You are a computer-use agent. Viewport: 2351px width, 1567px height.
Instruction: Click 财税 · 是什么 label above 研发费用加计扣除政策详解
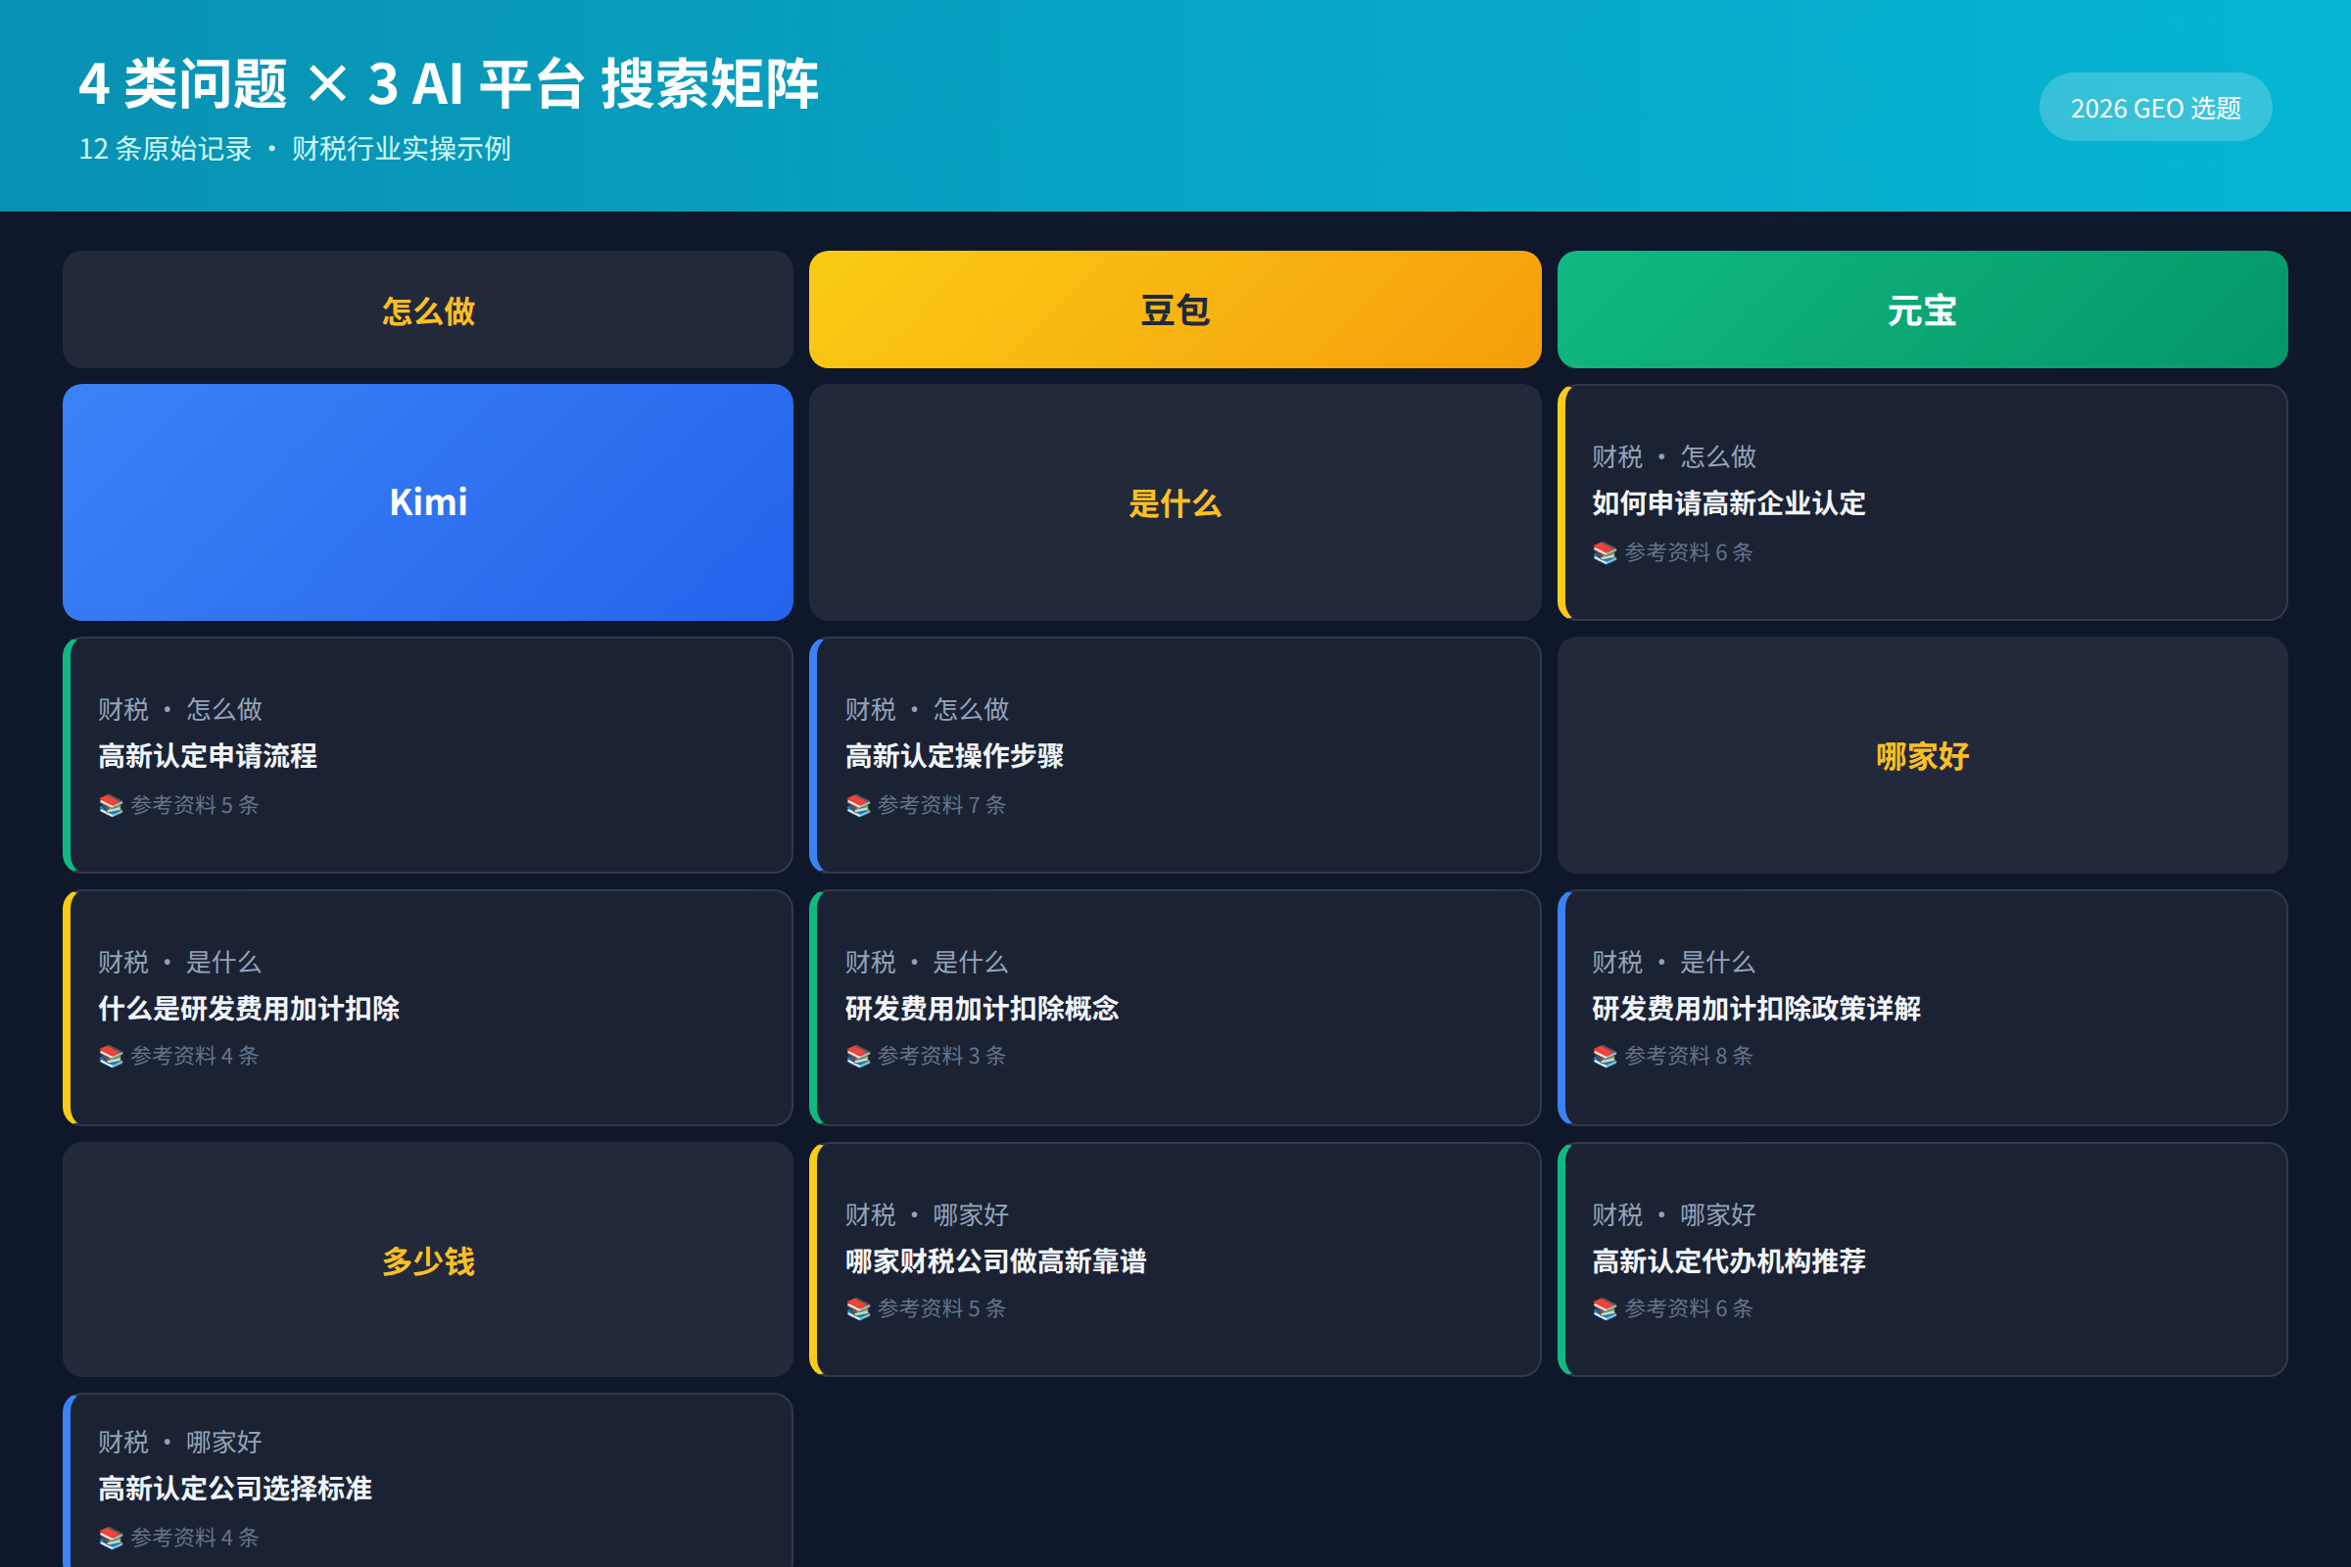(1674, 963)
